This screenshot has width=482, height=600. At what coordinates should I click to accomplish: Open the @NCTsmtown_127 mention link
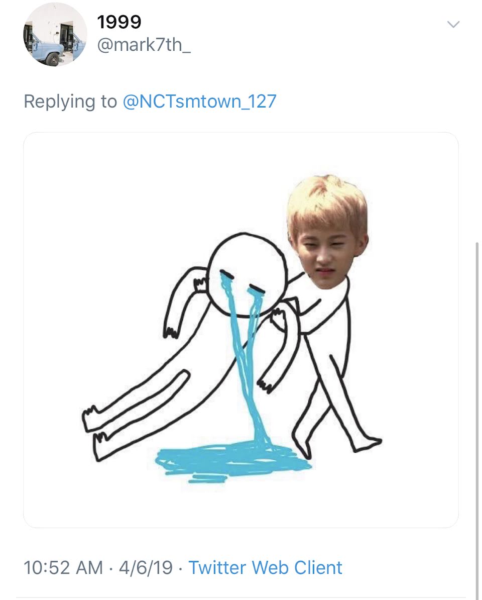pos(199,102)
